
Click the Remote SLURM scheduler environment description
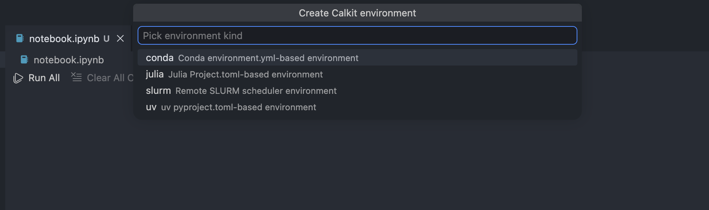click(256, 91)
